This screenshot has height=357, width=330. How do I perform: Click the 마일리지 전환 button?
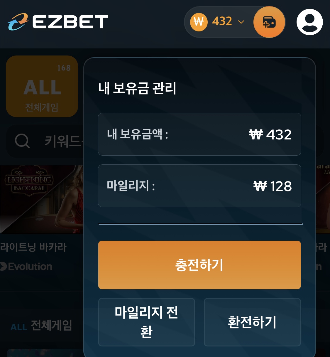(146, 322)
